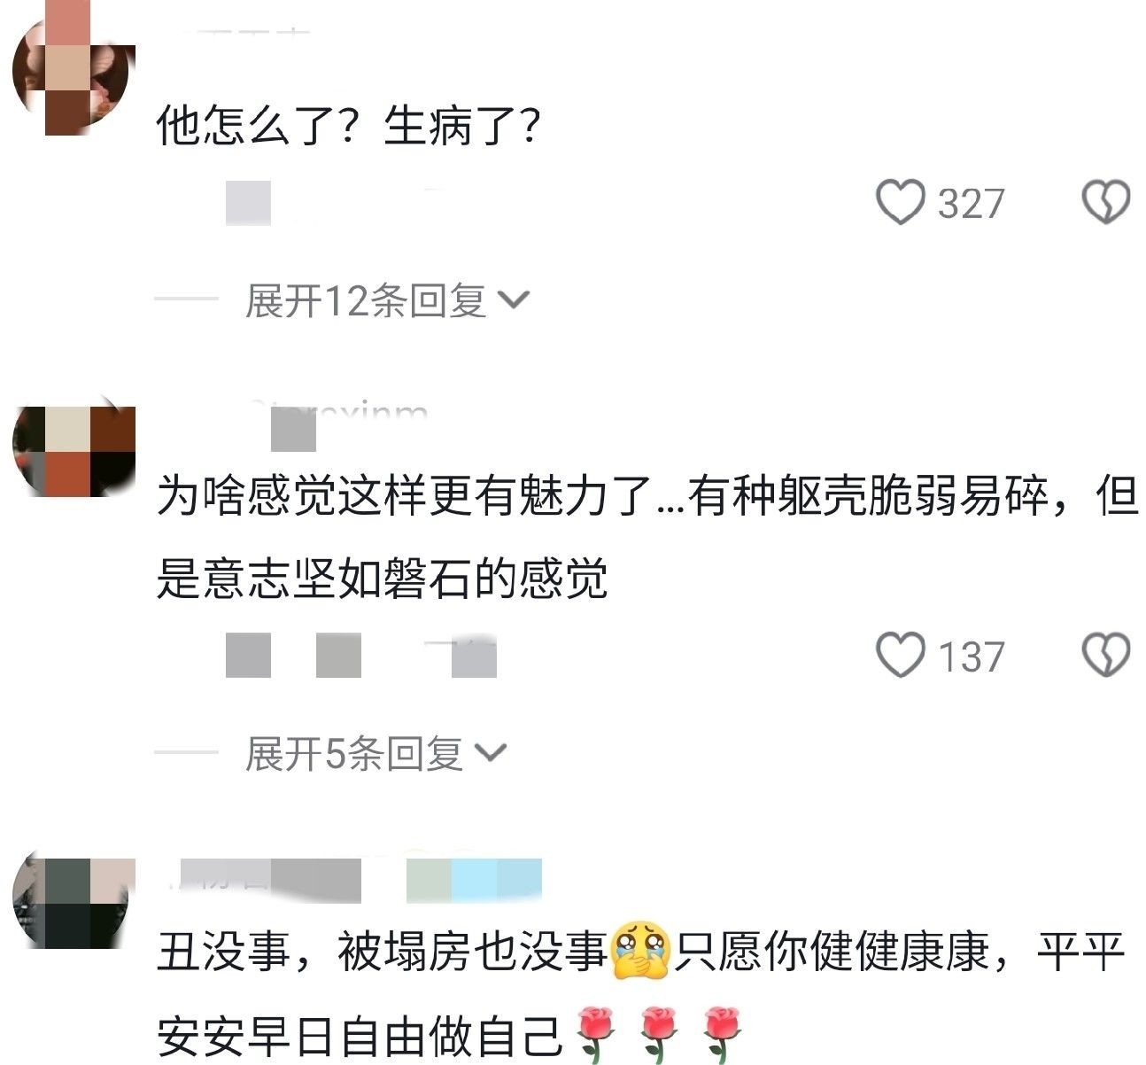Click chevron next to 展开5条回复
Image resolution: width=1146 pixels, height=1065 pixels.
pyautogui.click(x=491, y=754)
